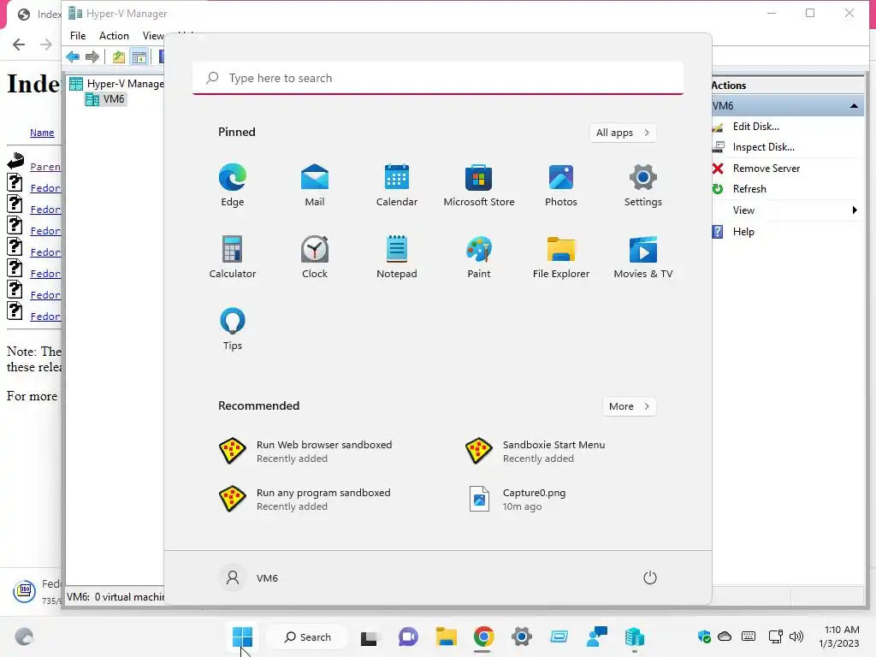Open the Action menu in Hyper-V Manager
The height and width of the screenshot is (657, 876).
pyautogui.click(x=114, y=36)
